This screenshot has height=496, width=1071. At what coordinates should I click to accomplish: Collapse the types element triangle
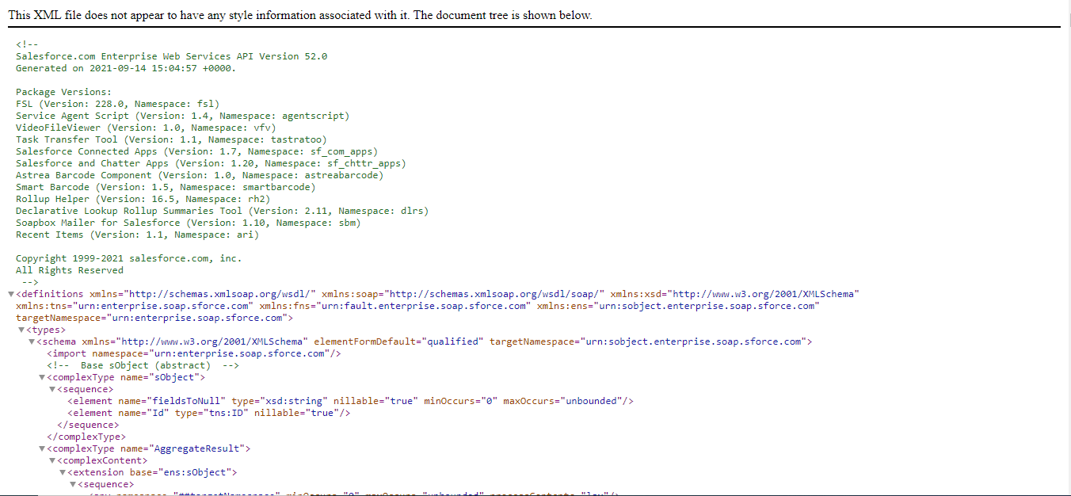[22, 330]
